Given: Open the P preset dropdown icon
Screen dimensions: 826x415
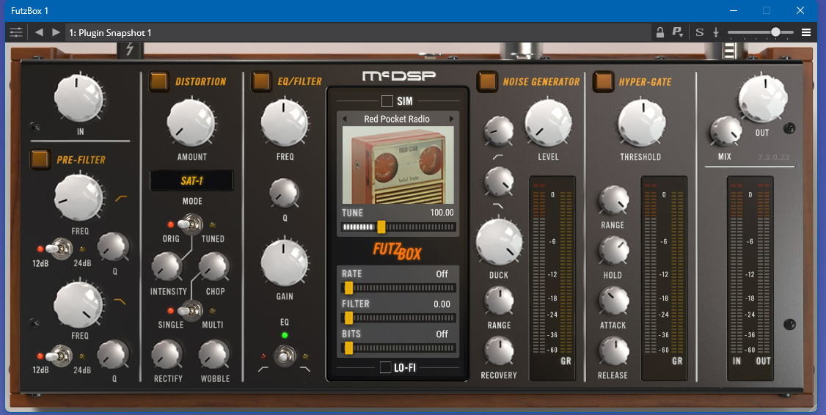Looking at the screenshot, I should click(x=677, y=33).
